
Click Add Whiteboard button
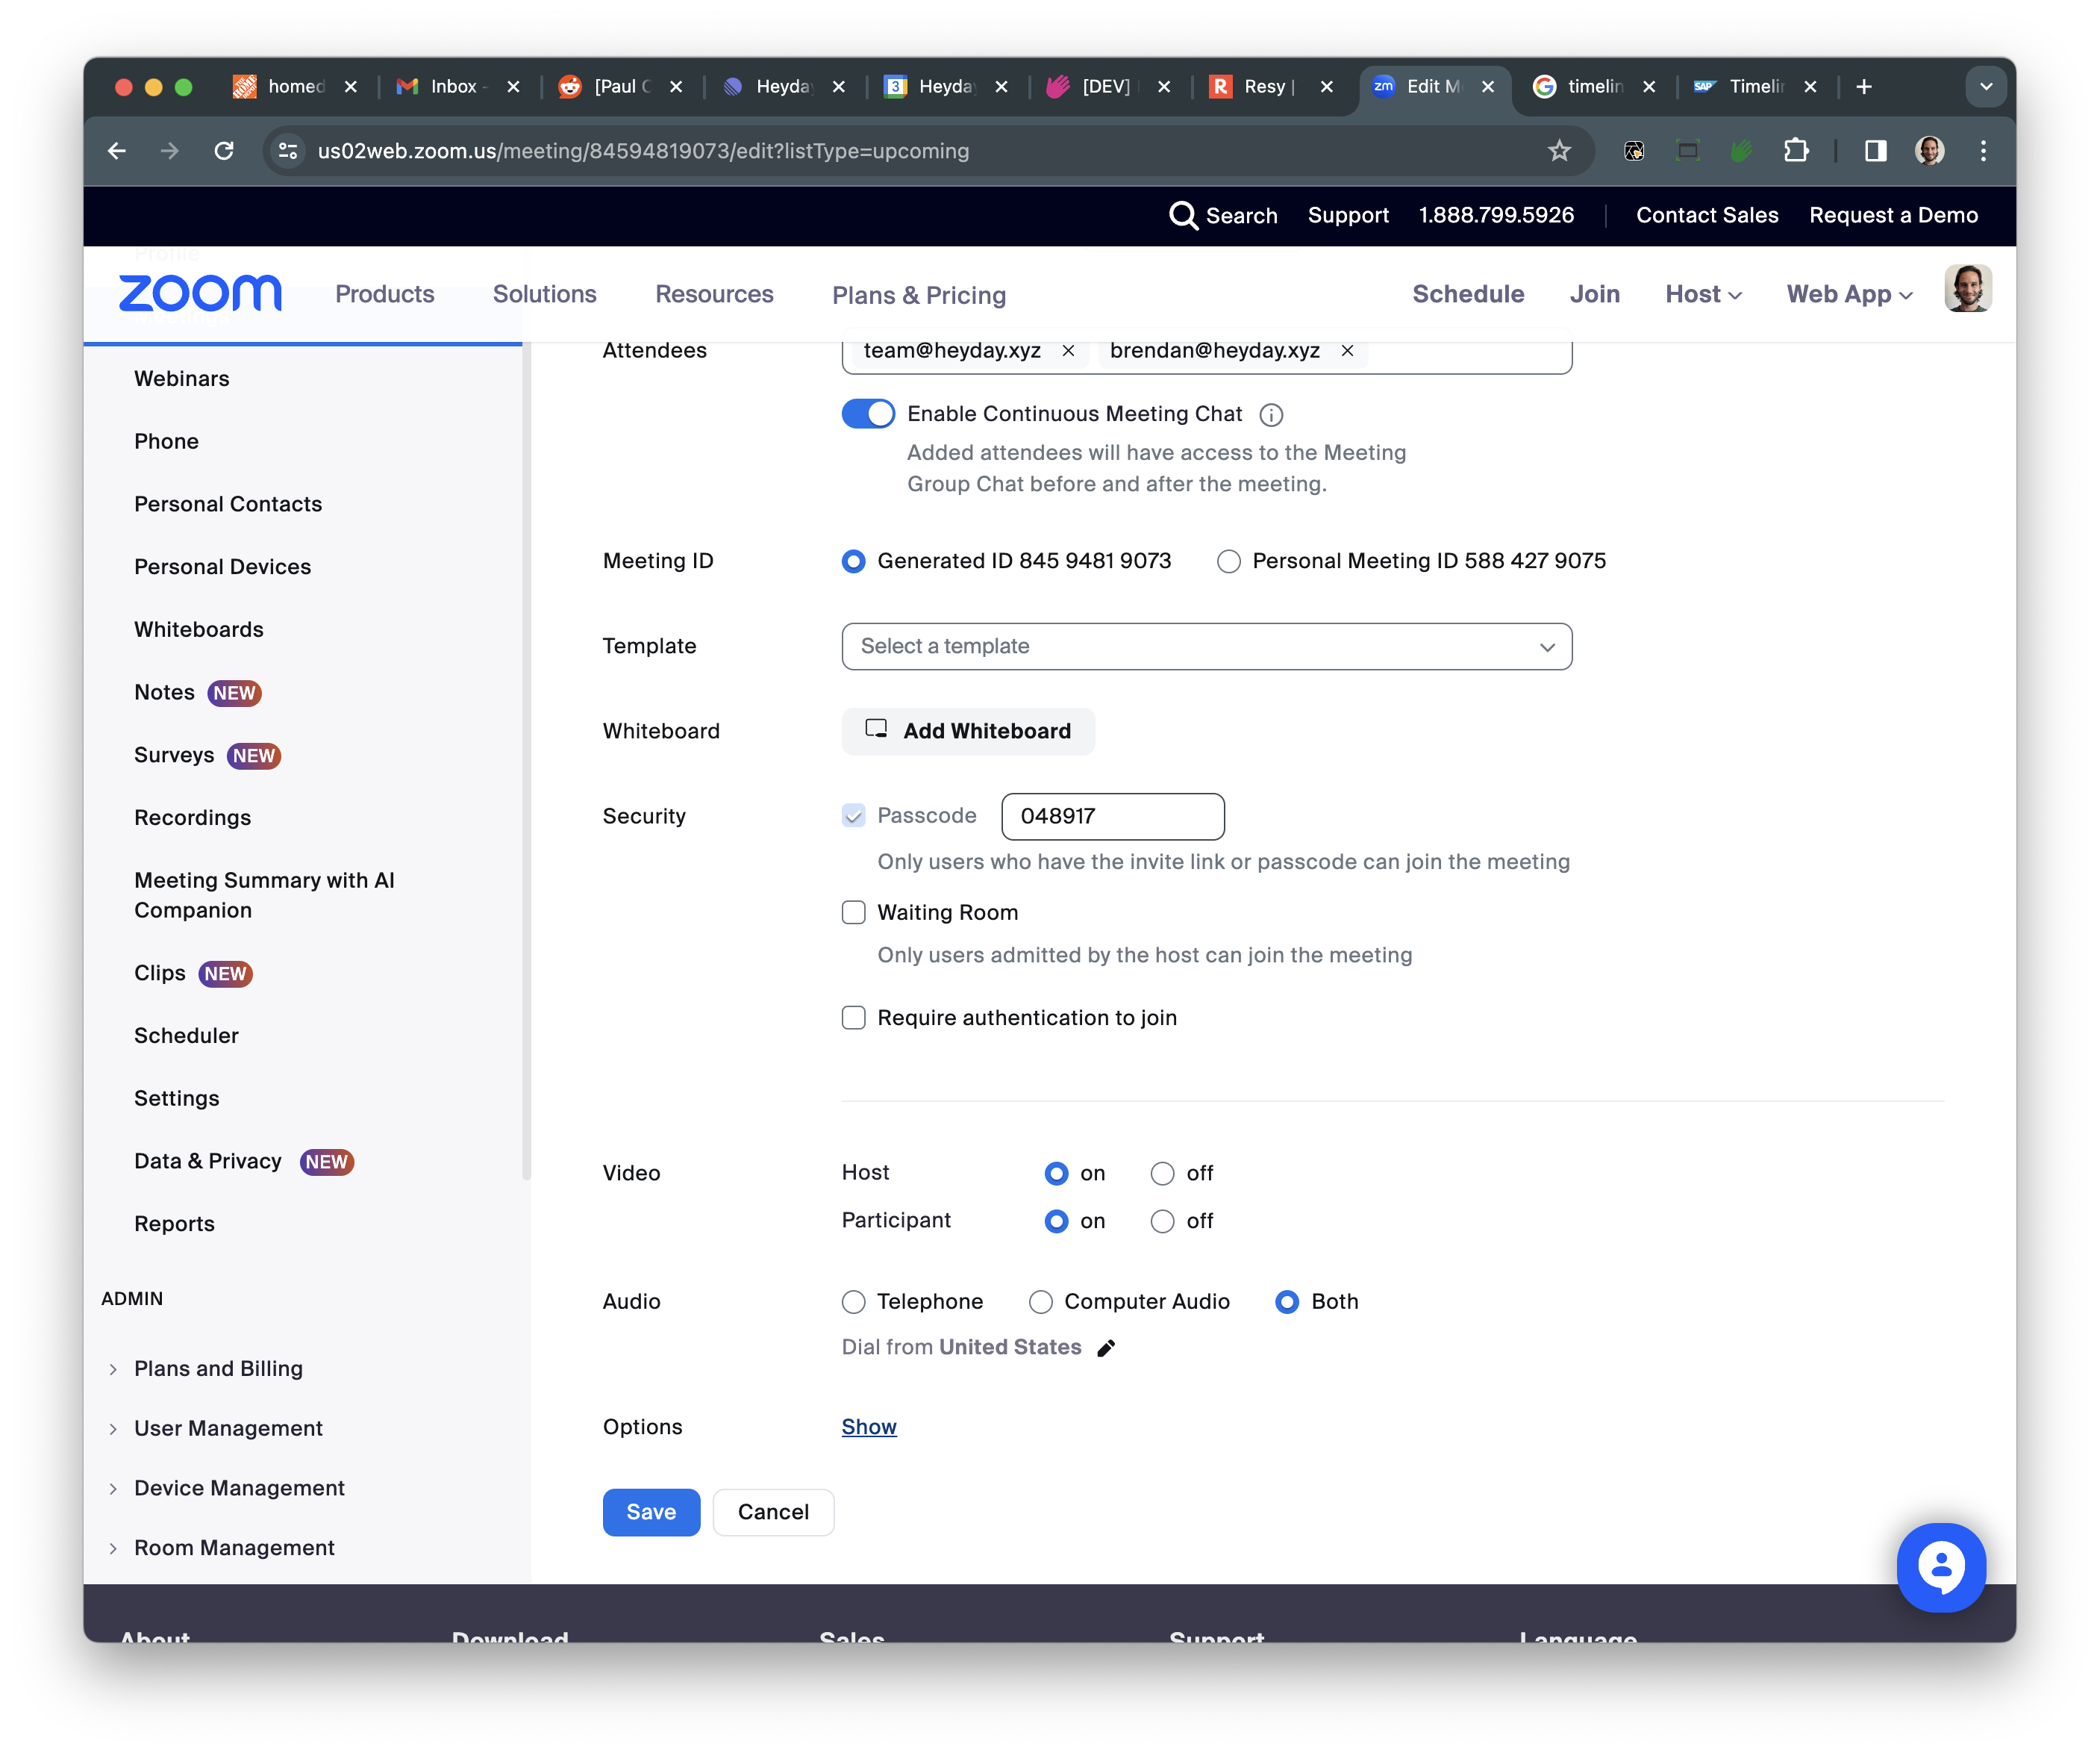click(x=967, y=732)
